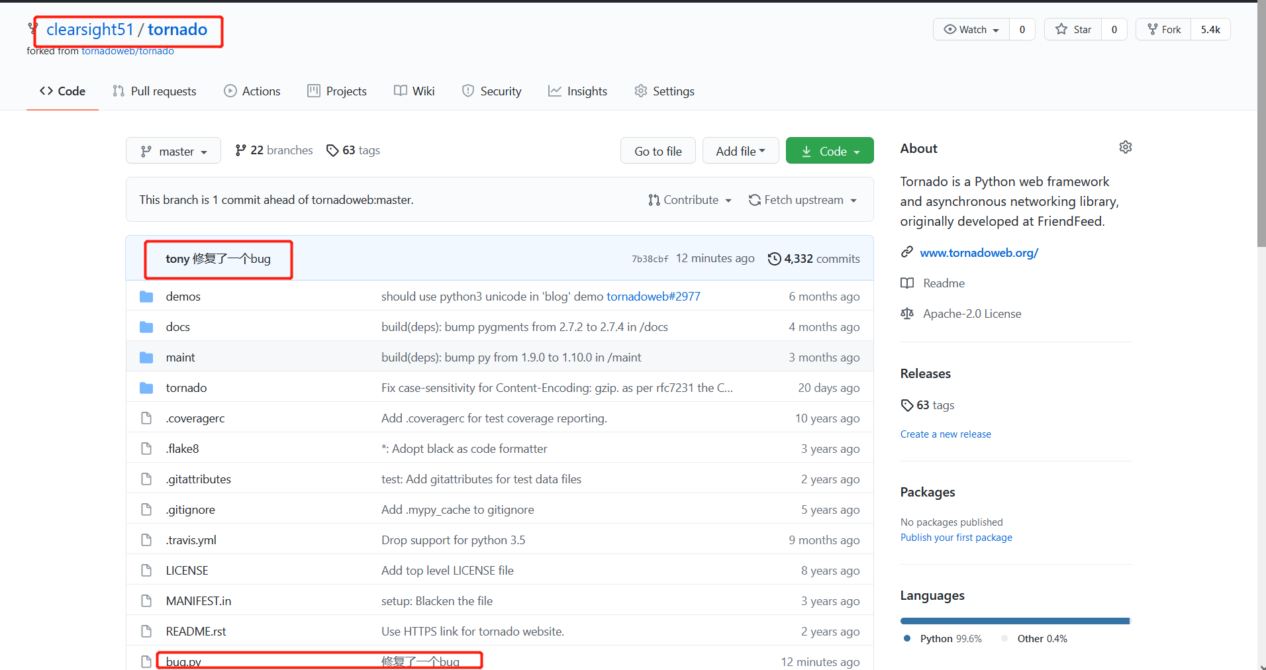
Task: Open 'Drop support for python 3.5' commit
Action: point(454,540)
